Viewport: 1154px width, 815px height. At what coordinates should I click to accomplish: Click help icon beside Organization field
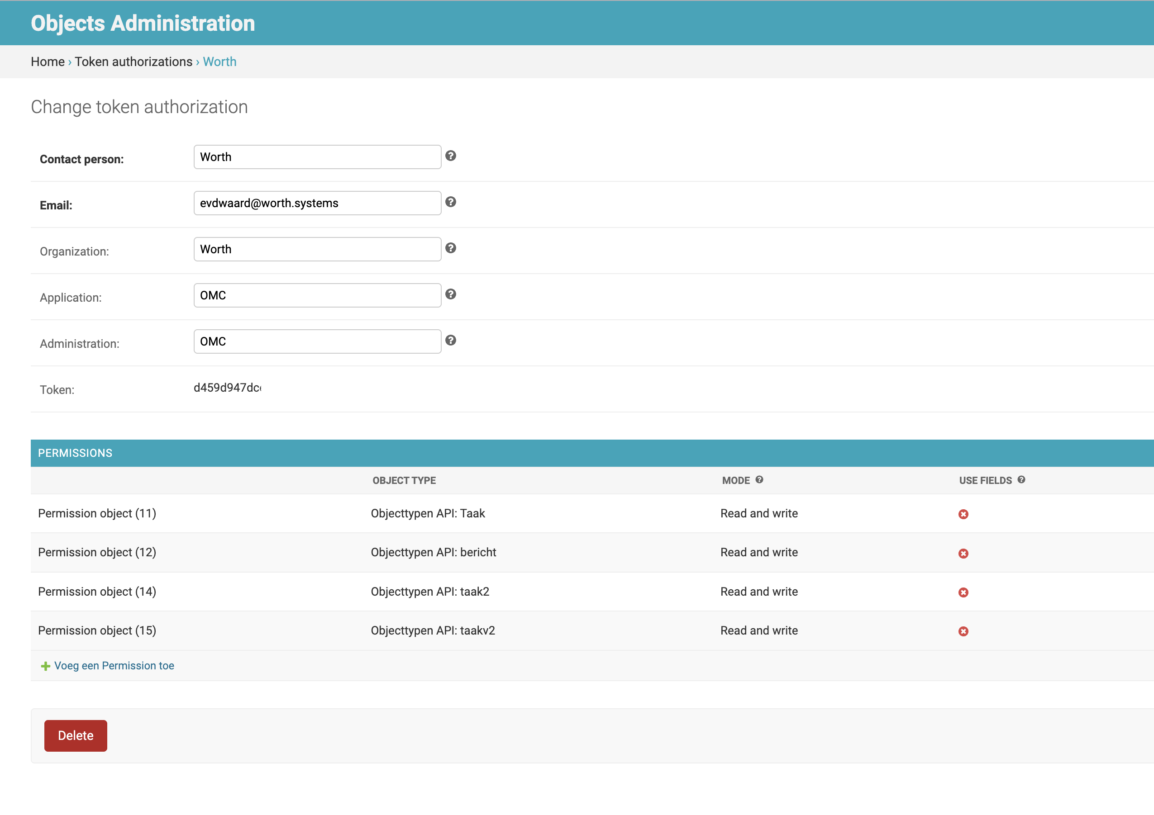pos(450,248)
